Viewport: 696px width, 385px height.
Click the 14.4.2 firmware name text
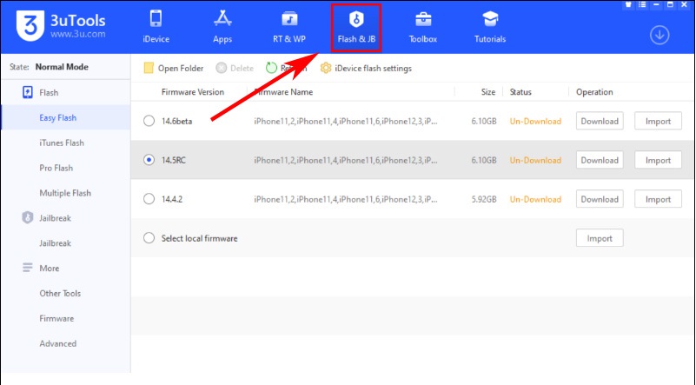(345, 199)
